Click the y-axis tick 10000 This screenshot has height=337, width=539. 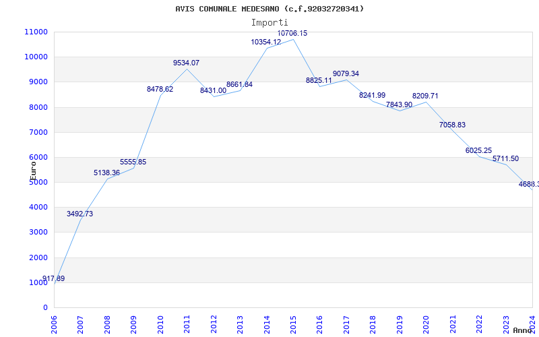[36, 57]
